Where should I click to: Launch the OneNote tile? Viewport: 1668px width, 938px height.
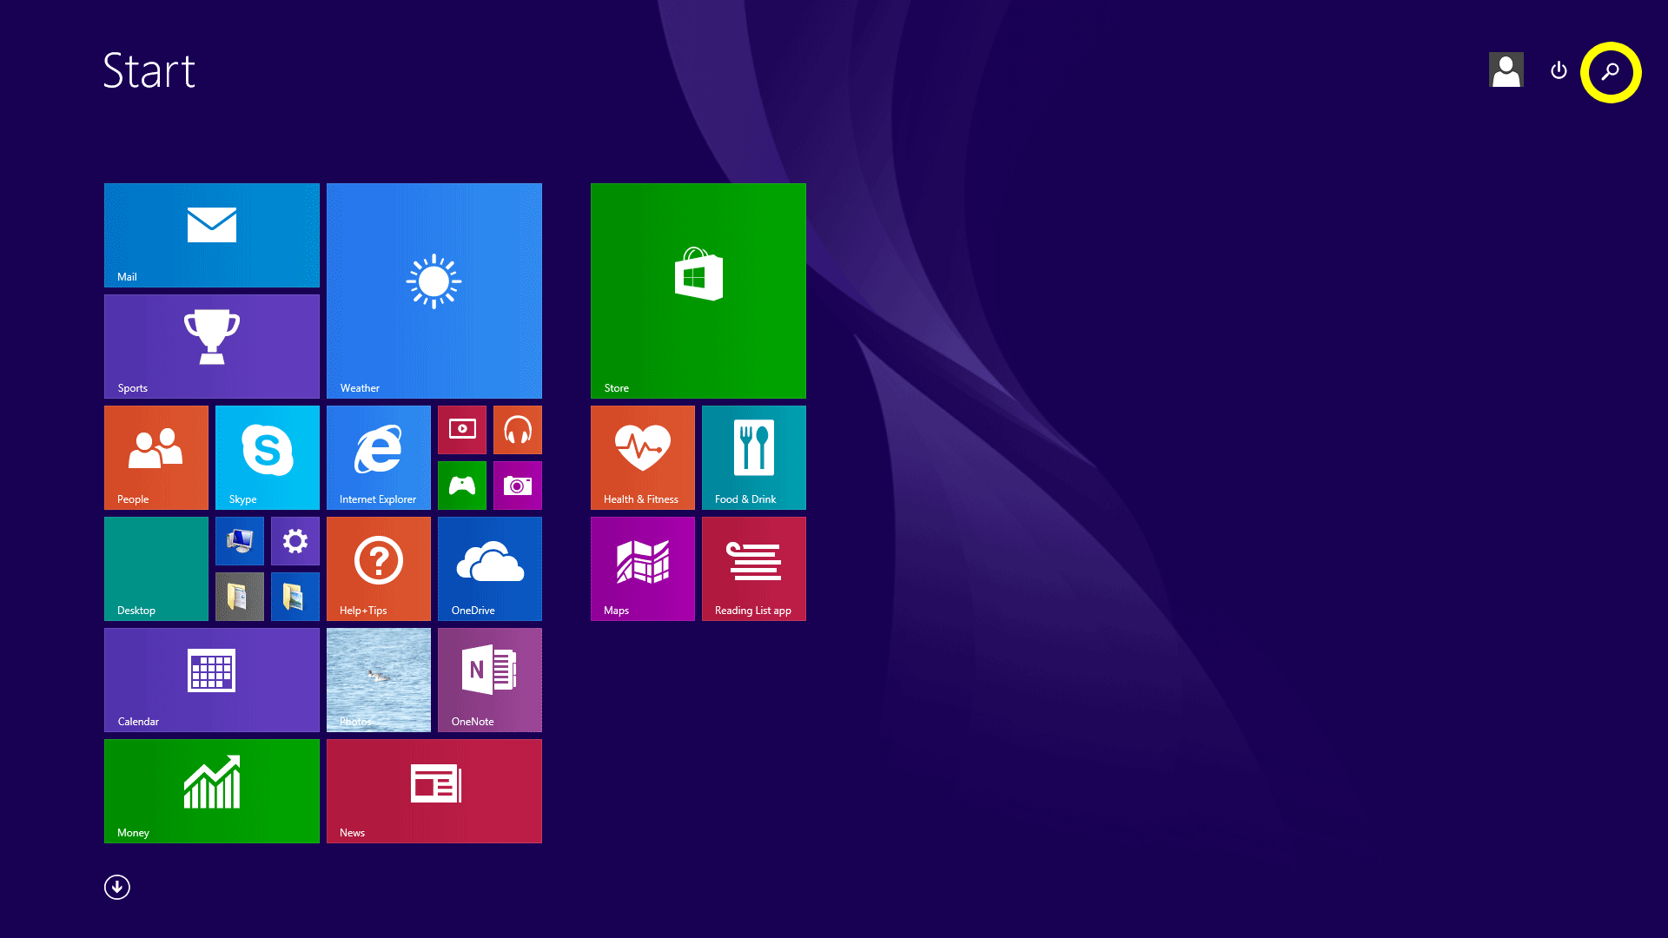pos(490,680)
